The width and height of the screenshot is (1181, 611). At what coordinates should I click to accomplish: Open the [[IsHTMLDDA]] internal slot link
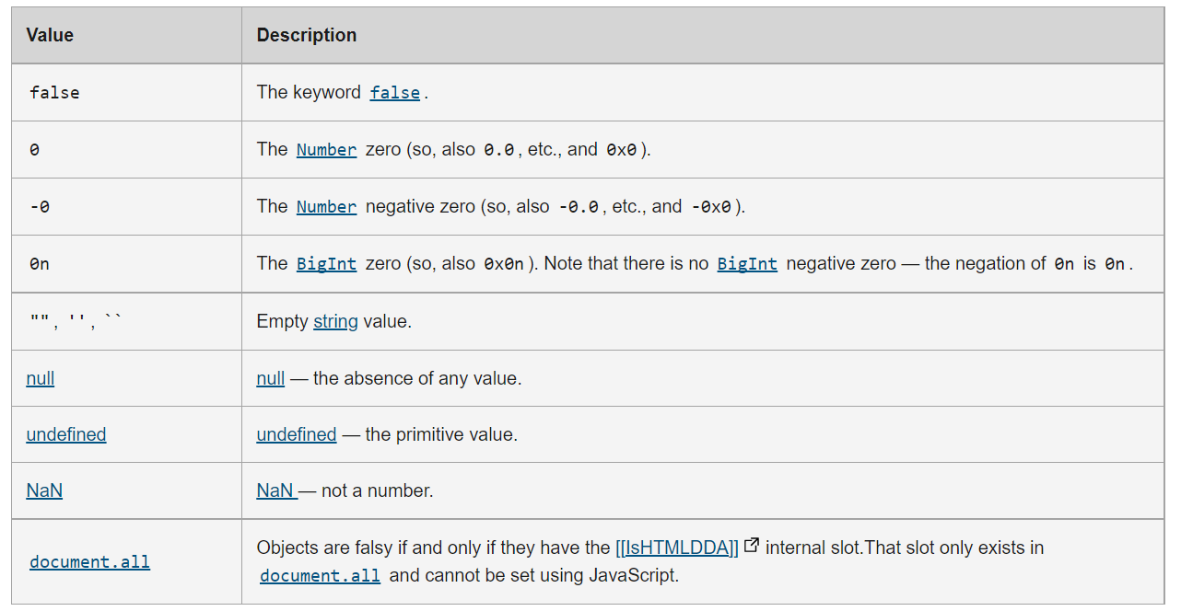coord(677,548)
